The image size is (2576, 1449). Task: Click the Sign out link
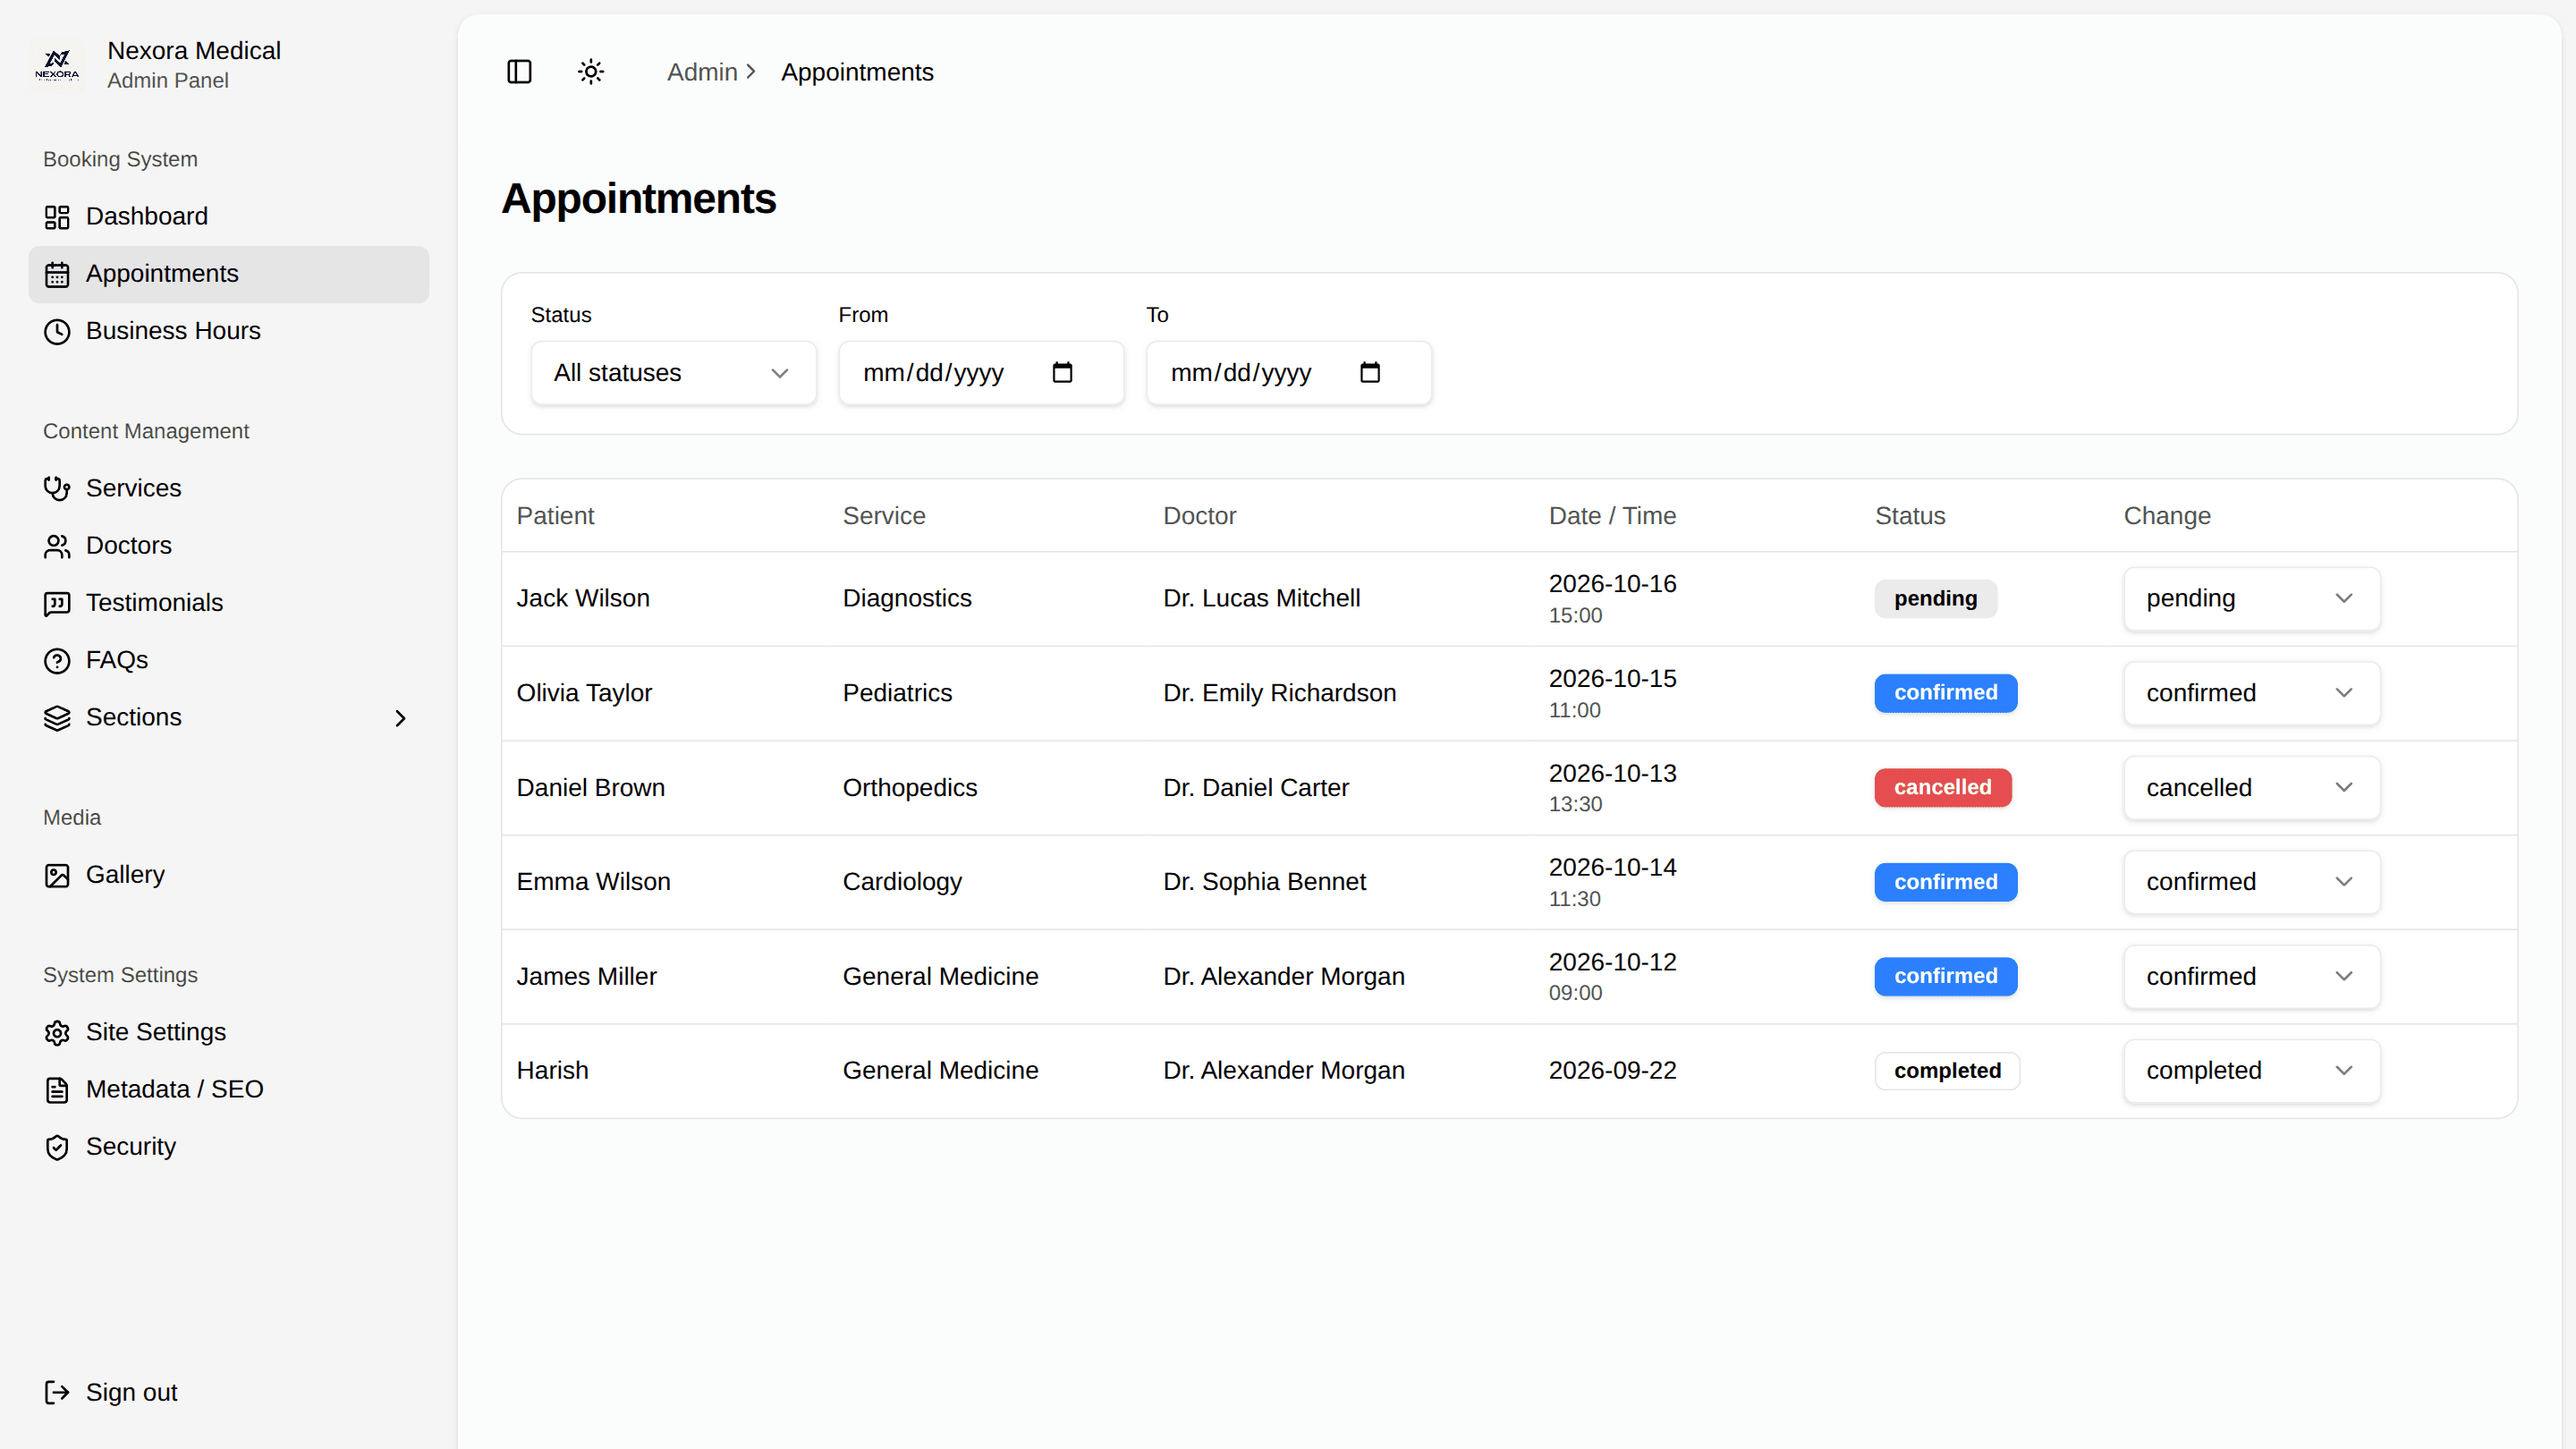point(229,1392)
